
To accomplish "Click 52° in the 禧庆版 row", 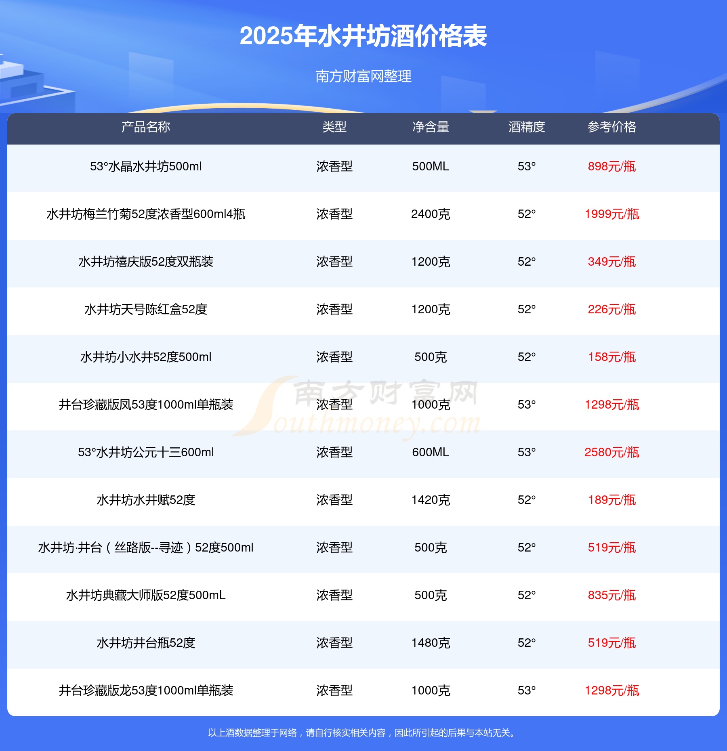I will click(x=527, y=262).
